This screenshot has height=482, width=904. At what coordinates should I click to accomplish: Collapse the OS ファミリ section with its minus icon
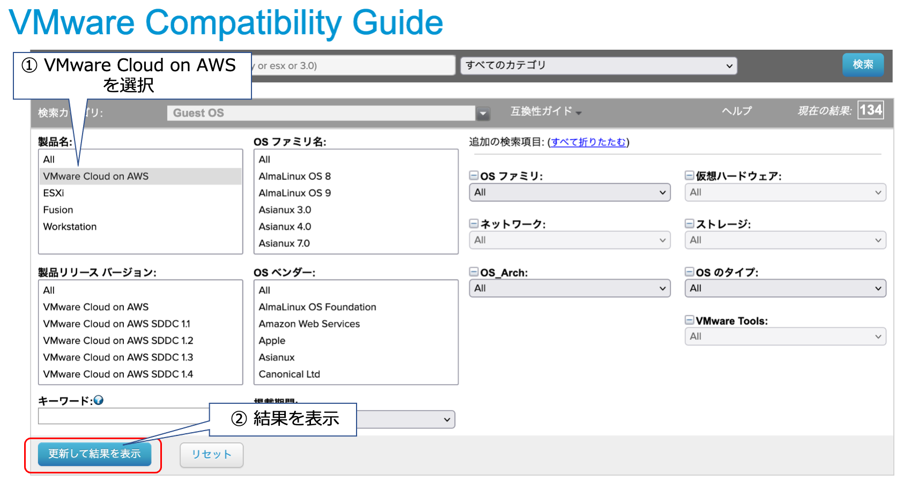point(474,176)
